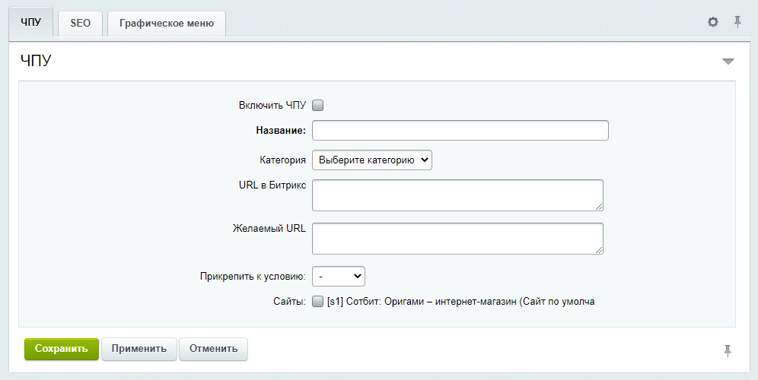758x380 pixels.
Task: Enable the Включить ЧПУ checkbox
Action: 317,106
